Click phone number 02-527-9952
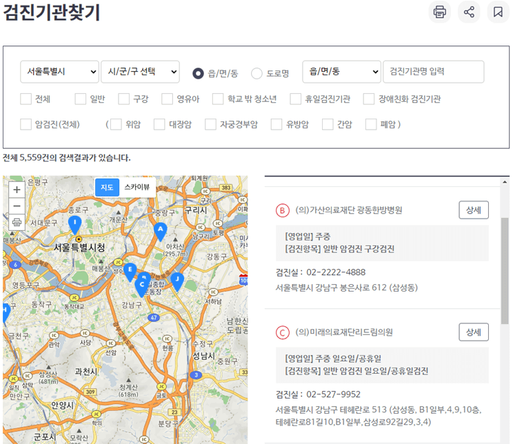 tap(334, 394)
